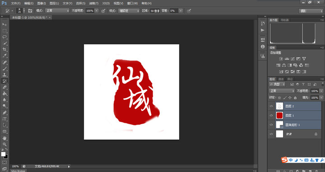
Task: Select the Pen tool
Action: [x=5, y=113]
